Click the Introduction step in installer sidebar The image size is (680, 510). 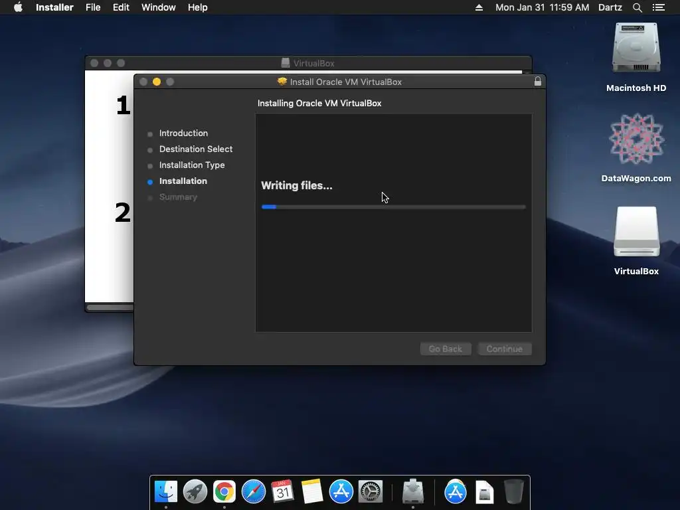tap(183, 133)
